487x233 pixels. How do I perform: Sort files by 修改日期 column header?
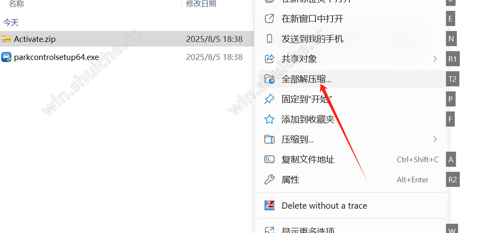(x=201, y=4)
